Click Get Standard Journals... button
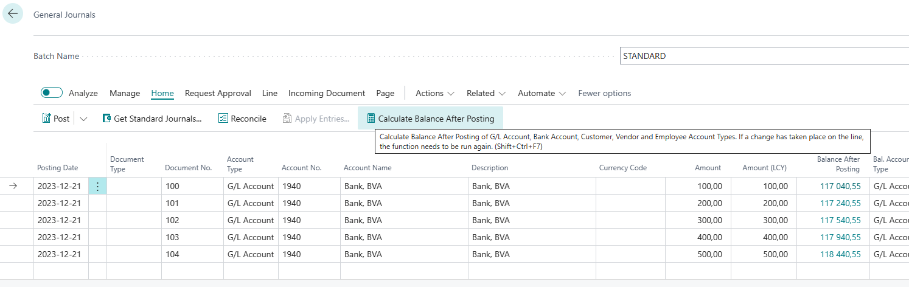 152,119
